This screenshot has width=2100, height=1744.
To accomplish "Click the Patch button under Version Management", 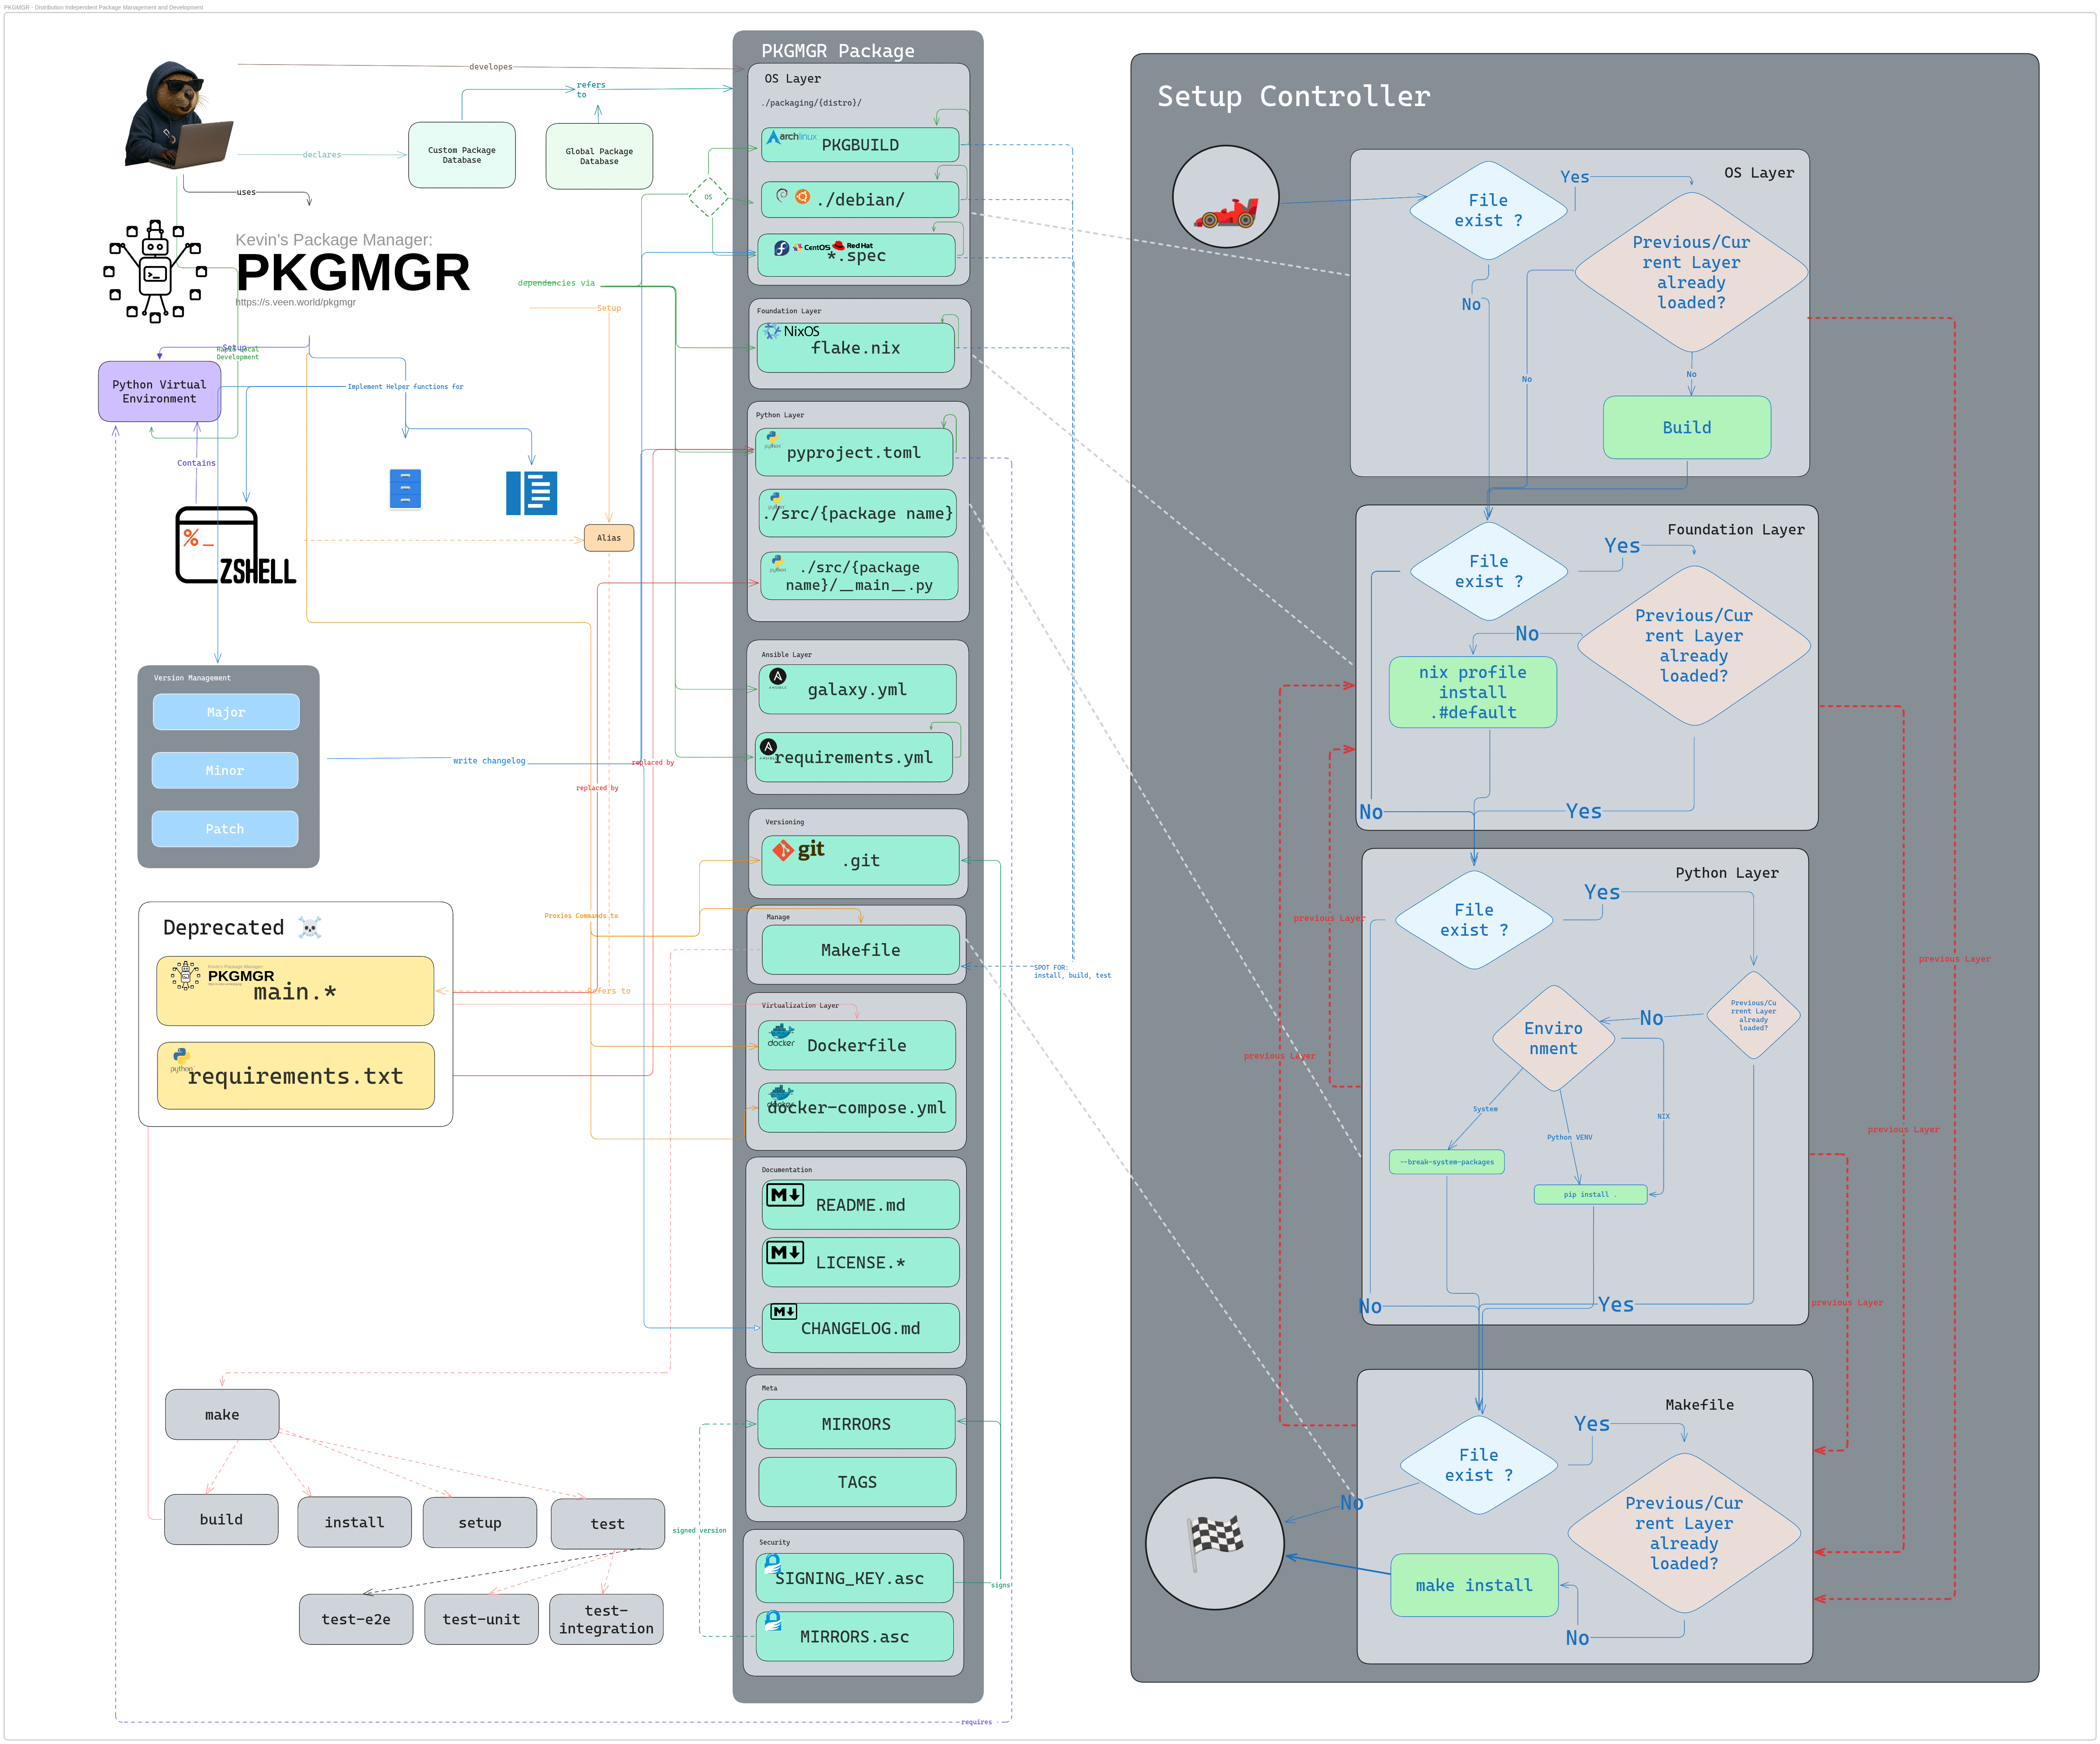I will 224,829.
